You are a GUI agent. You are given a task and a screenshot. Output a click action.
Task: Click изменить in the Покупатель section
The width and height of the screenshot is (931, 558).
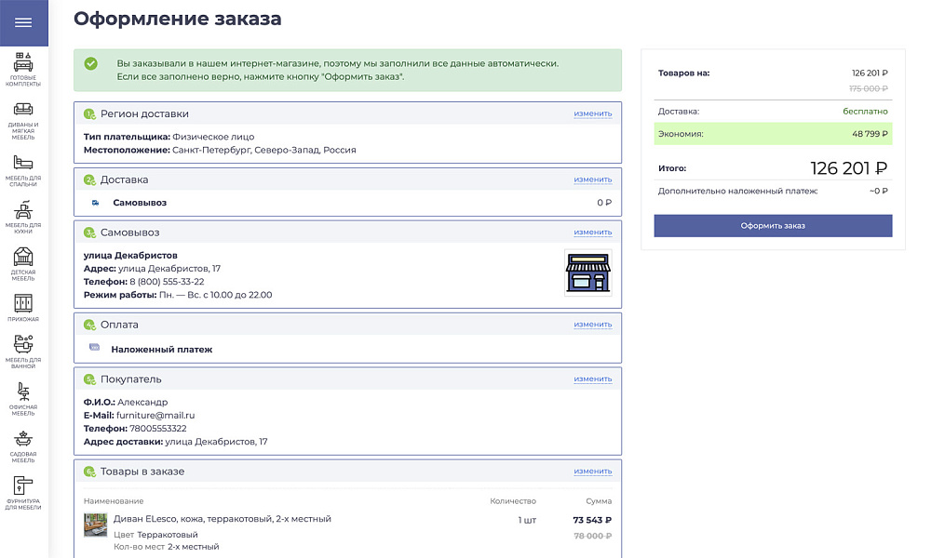coord(595,379)
